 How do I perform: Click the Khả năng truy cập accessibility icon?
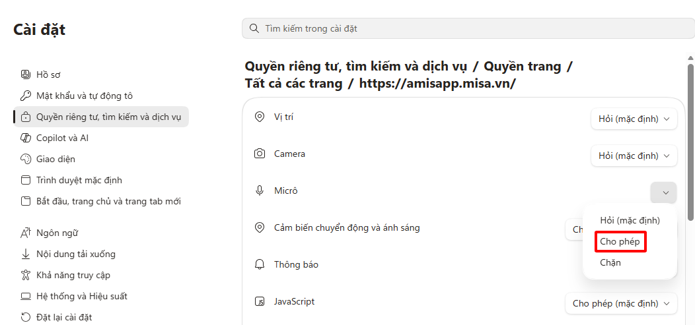tap(26, 275)
